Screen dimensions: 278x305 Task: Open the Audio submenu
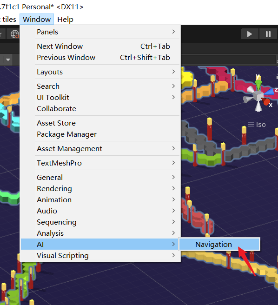(100, 211)
